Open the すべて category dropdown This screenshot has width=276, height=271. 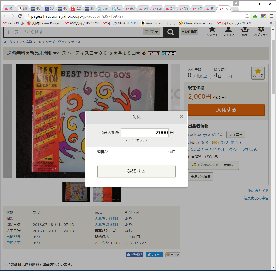point(152,32)
